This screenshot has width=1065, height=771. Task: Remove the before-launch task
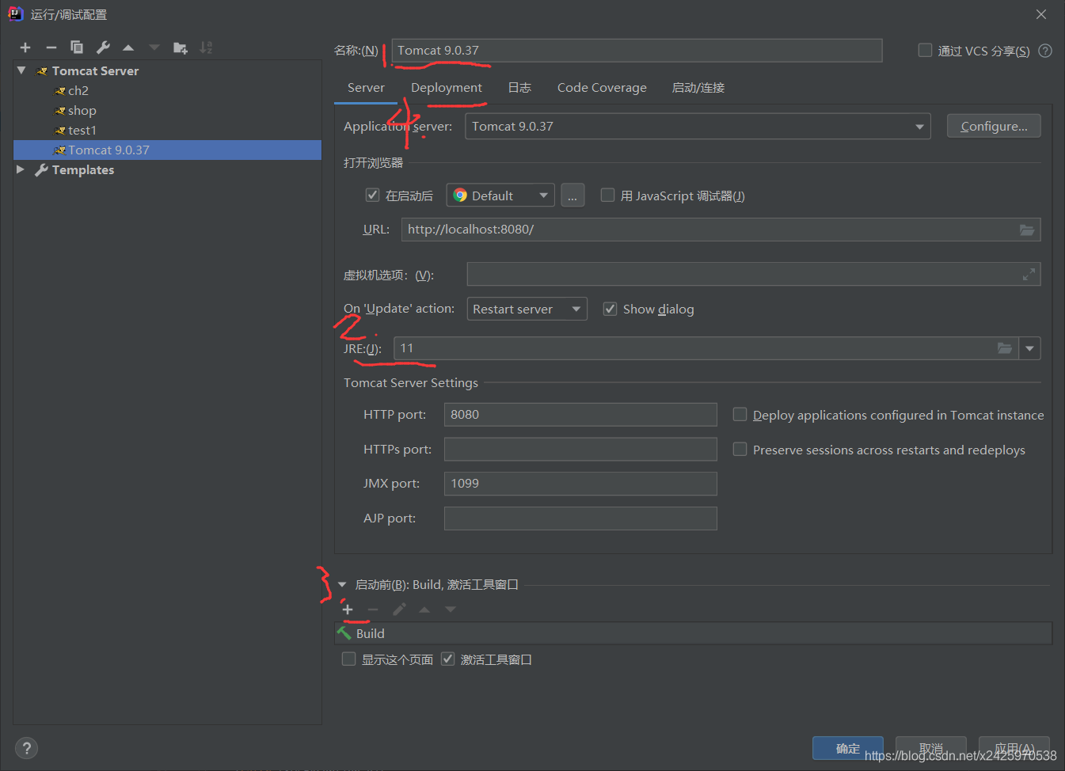[x=373, y=610]
